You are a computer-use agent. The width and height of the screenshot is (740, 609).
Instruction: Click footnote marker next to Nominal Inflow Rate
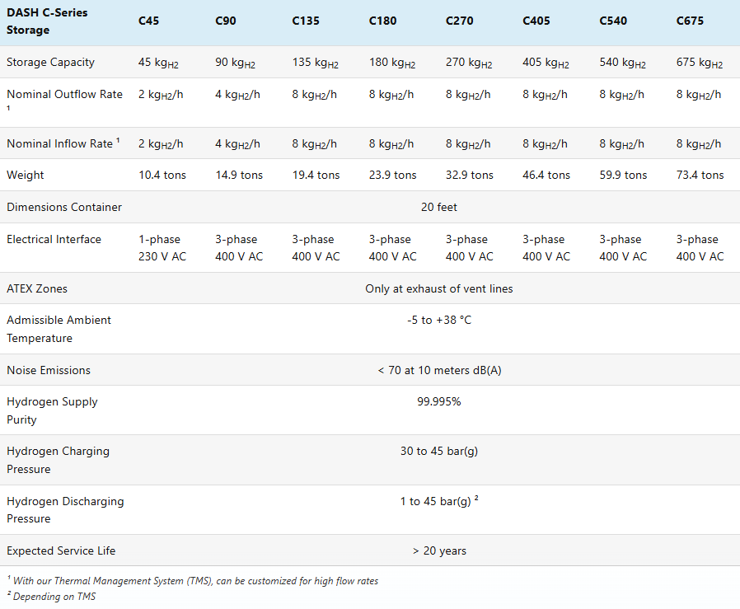point(118,140)
